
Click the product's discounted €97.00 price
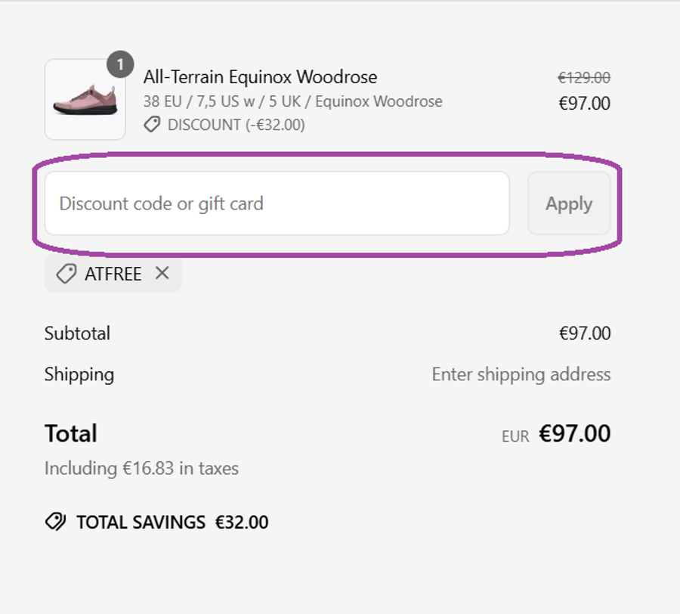[583, 104]
